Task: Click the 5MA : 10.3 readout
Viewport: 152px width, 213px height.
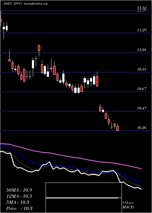Action: 18,202
